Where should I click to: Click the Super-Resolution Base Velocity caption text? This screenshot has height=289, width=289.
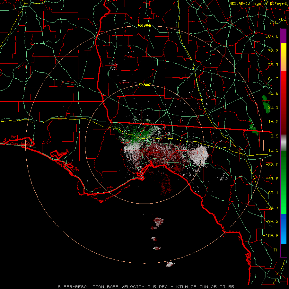tap(146, 287)
